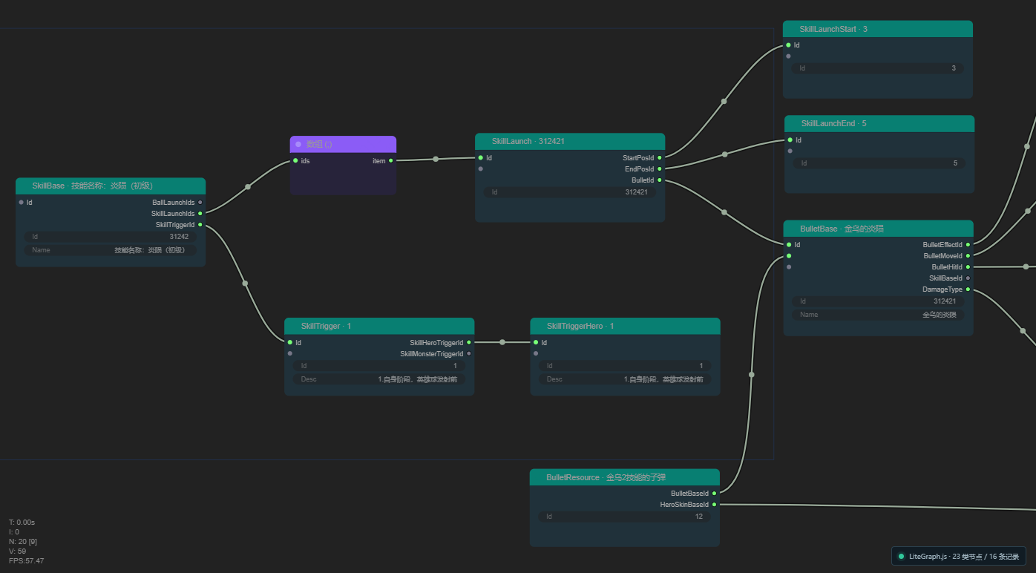The width and height of the screenshot is (1036, 573).
Task: Select the Desc field in the SkillTrigger node
Action: click(x=379, y=379)
